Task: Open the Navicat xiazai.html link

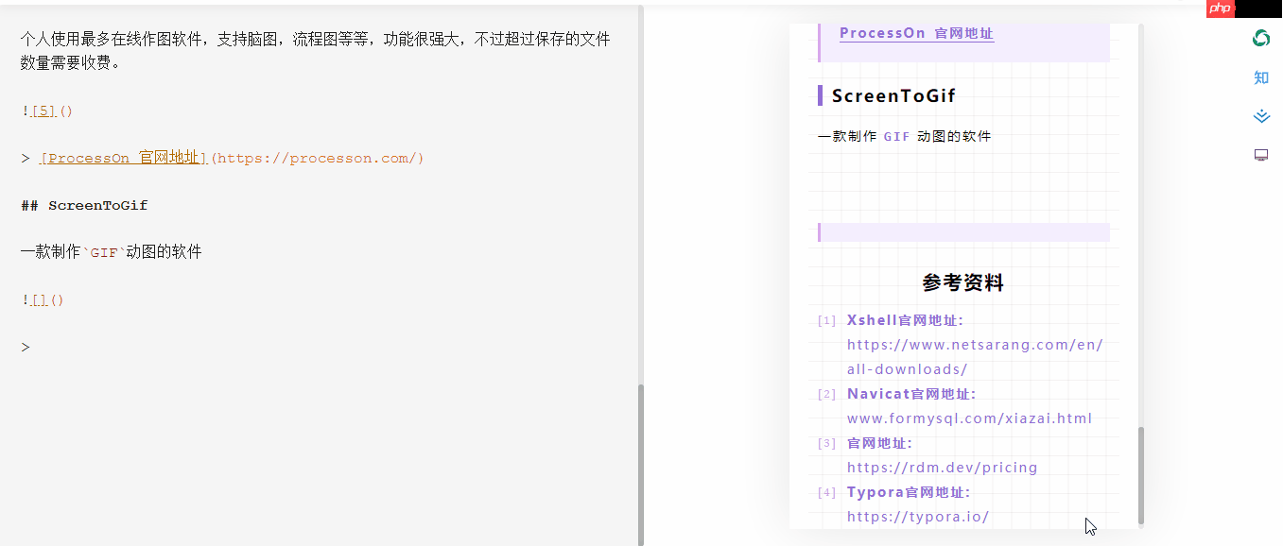Action: click(968, 418)
